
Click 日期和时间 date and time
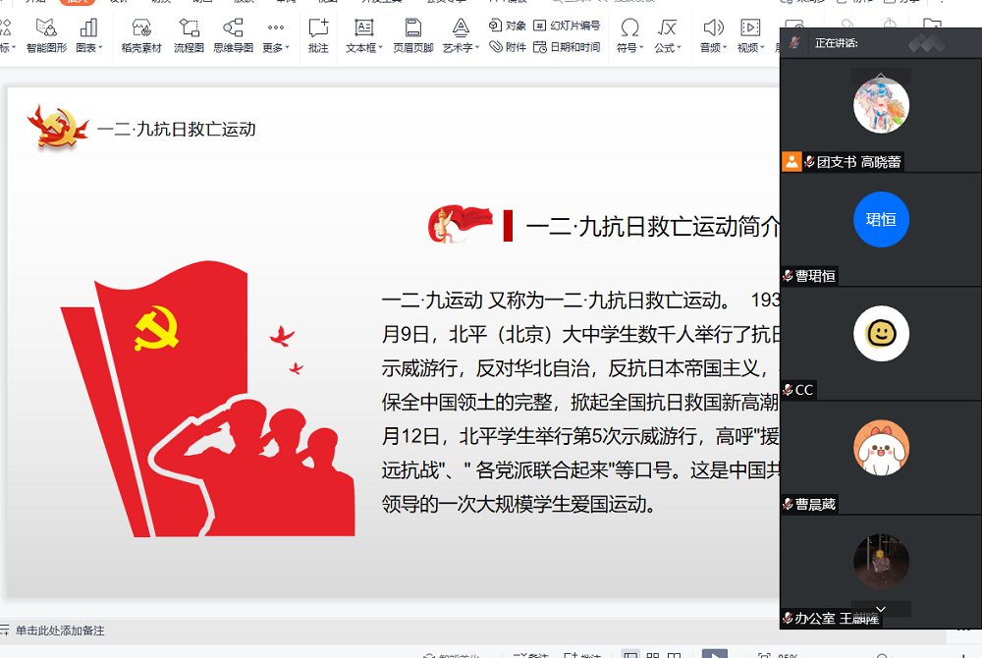coord(568,46)
